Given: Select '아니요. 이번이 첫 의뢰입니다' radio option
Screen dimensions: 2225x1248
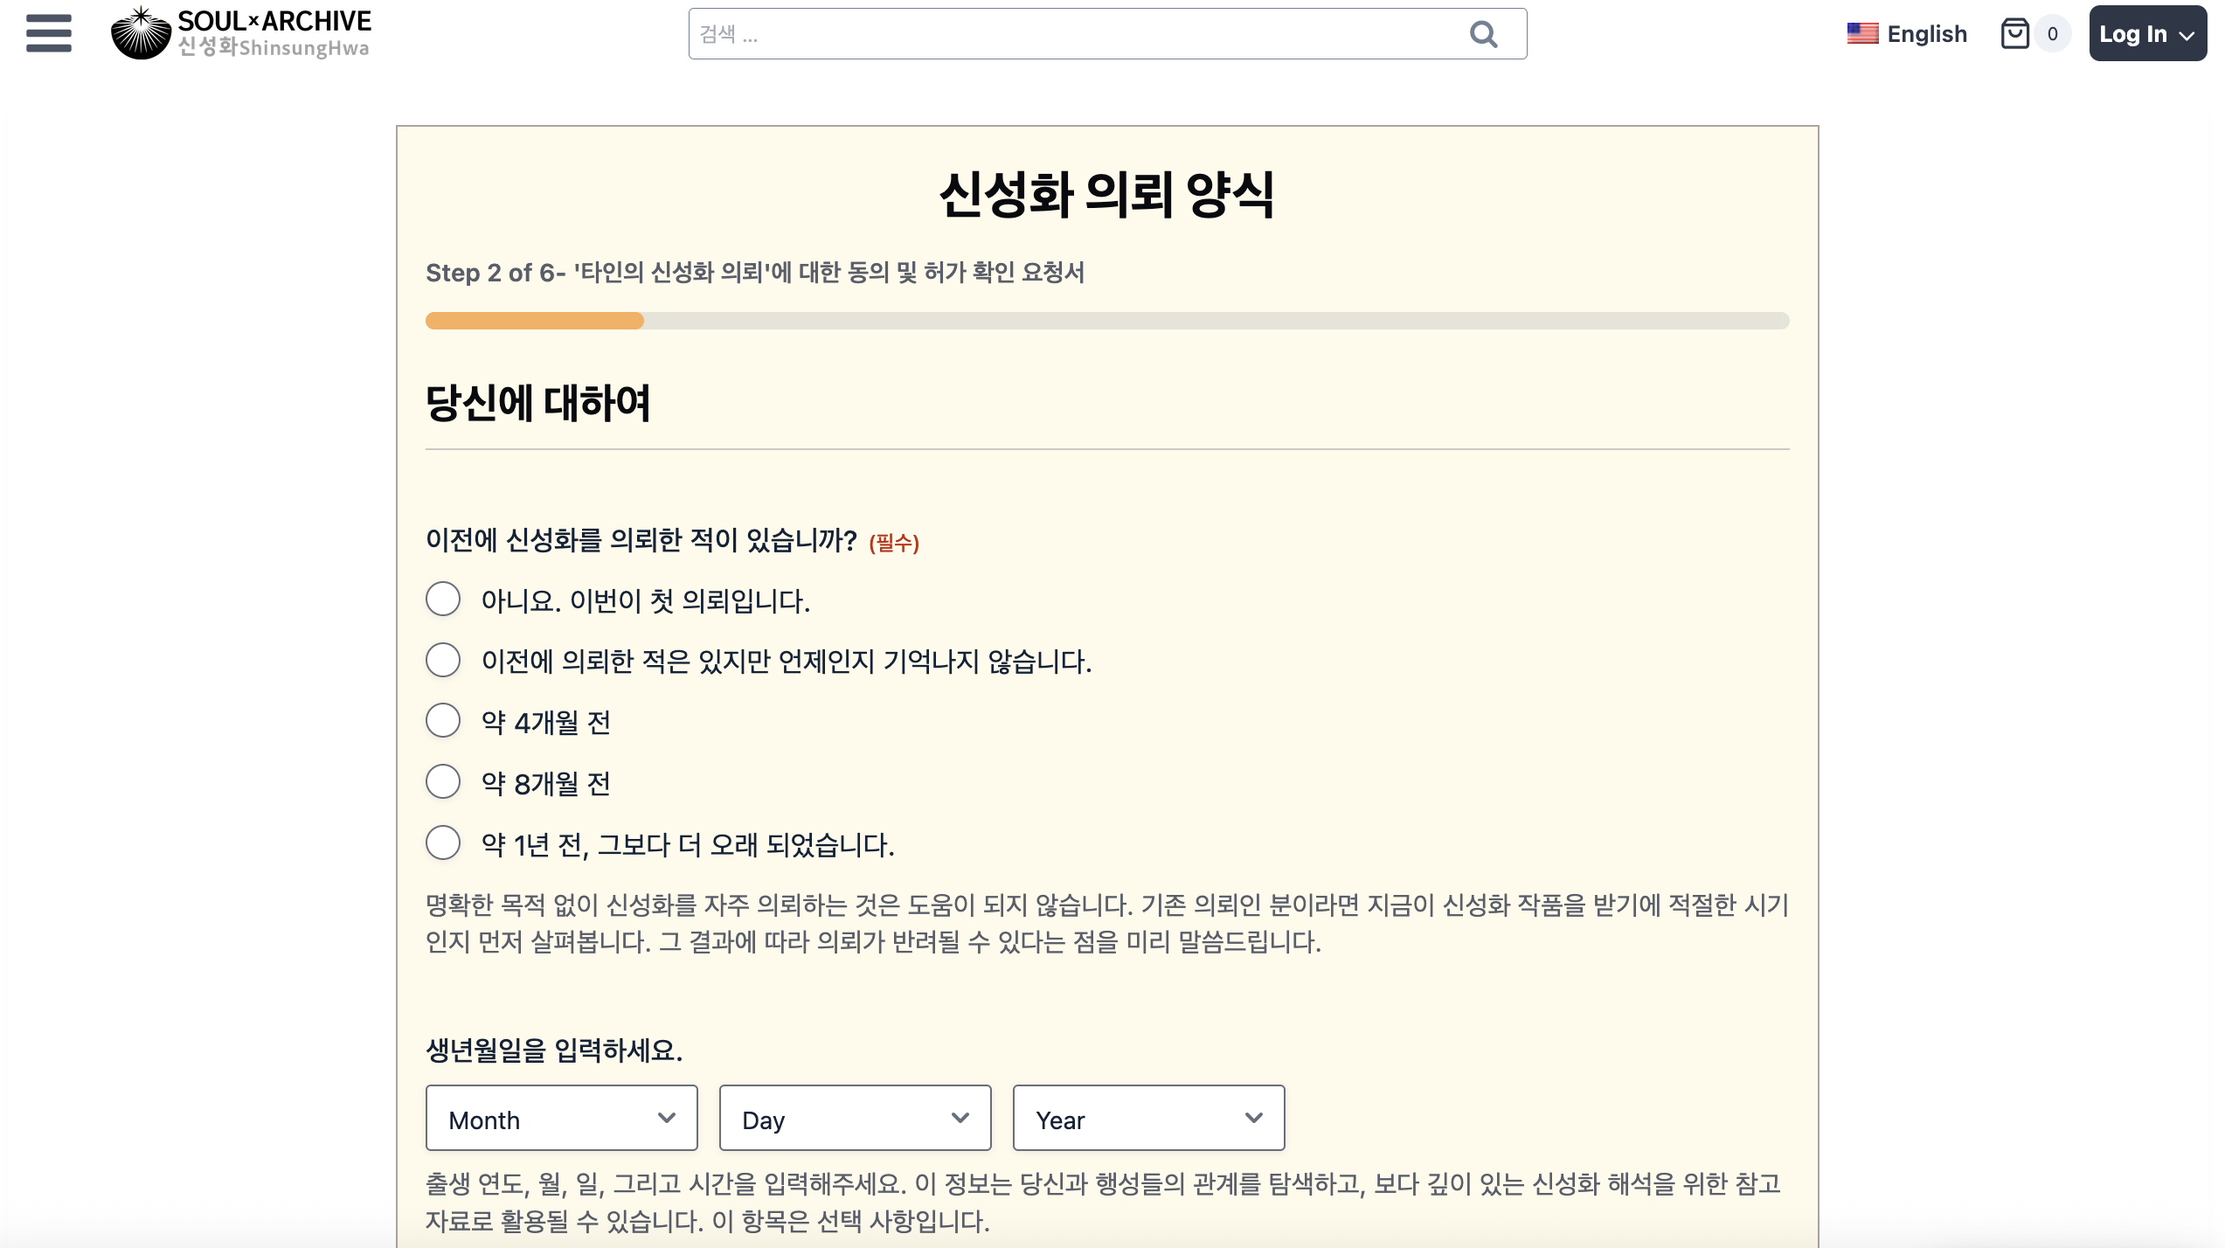Looking at the screenshot, I should point(443,600).
